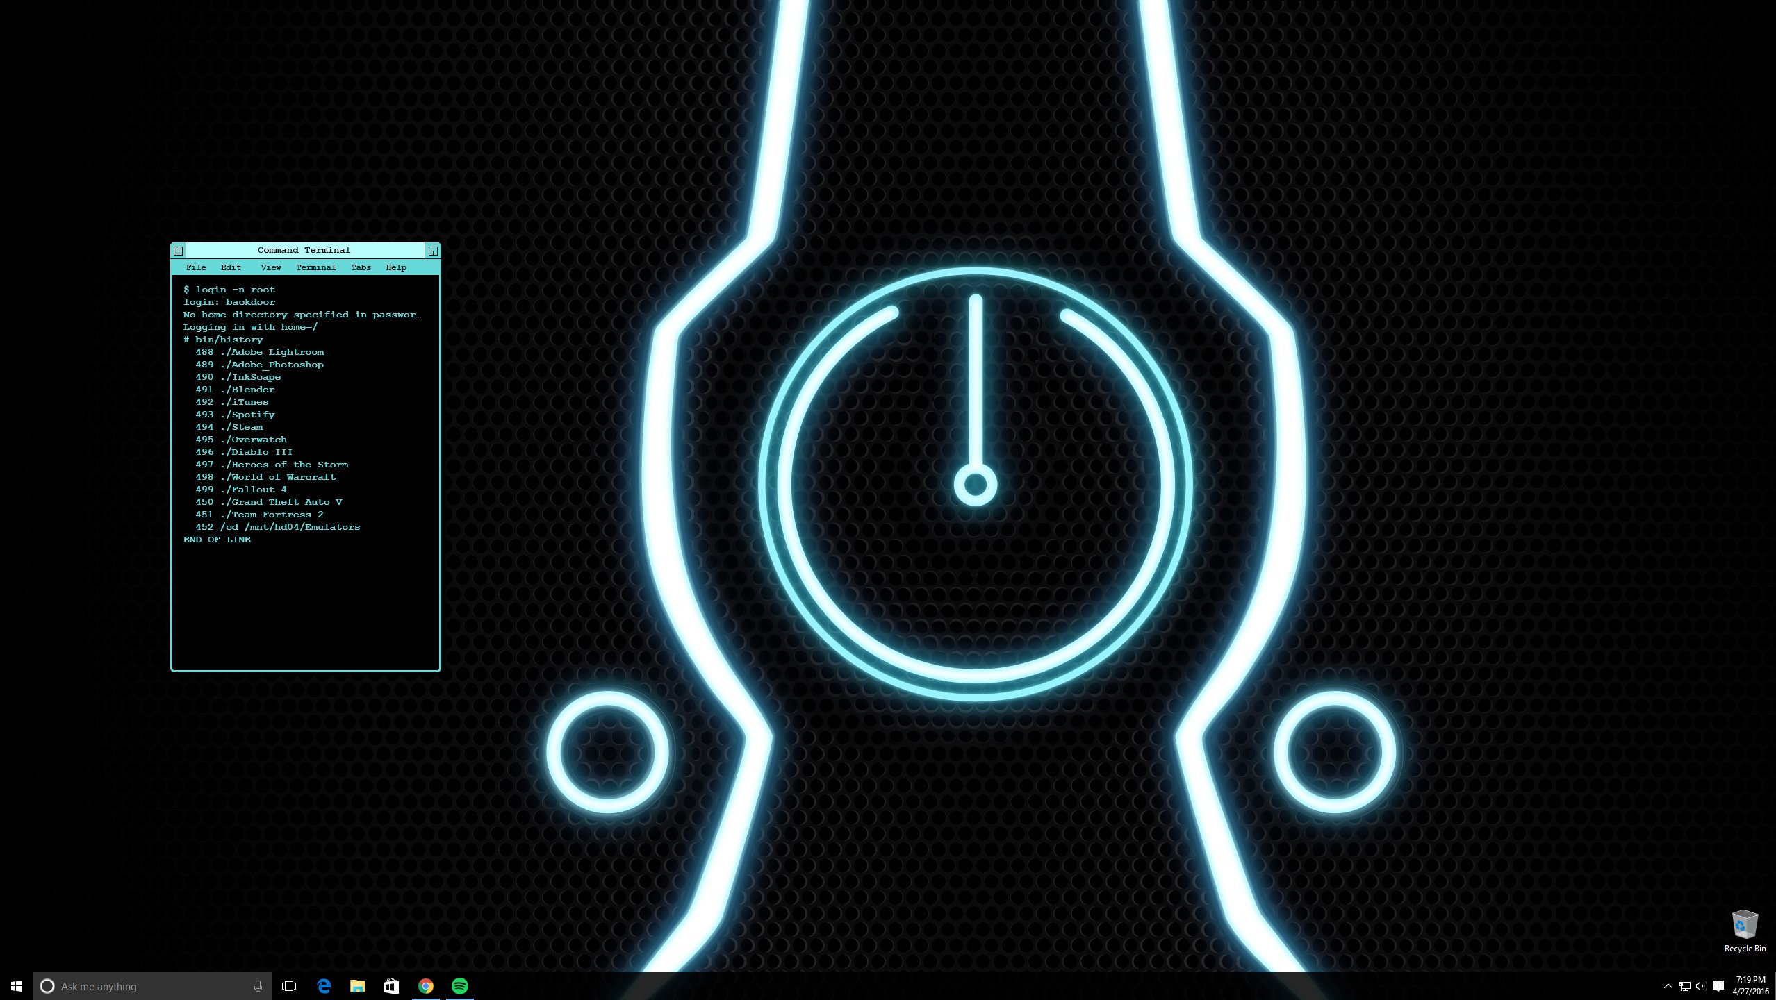Click history entry 493 ./Spotify
Screen dimensions: 1776x1000
click(x=235, y=415)
